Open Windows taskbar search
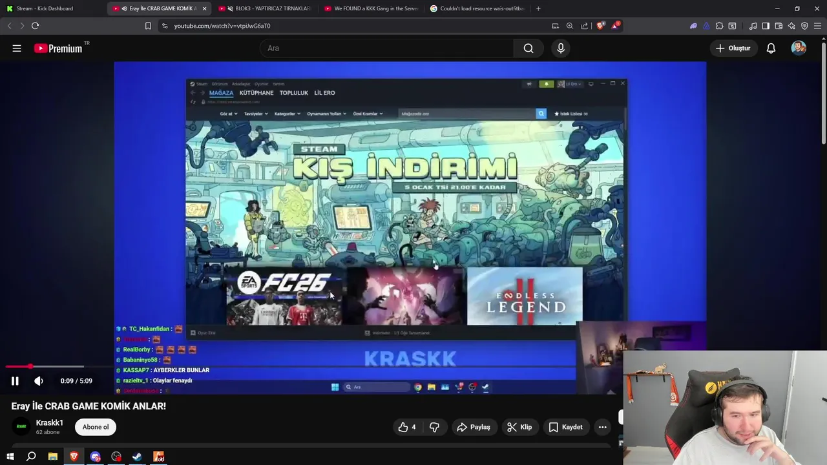This screenshot has width=827, height=465. [x=31, y=457]
